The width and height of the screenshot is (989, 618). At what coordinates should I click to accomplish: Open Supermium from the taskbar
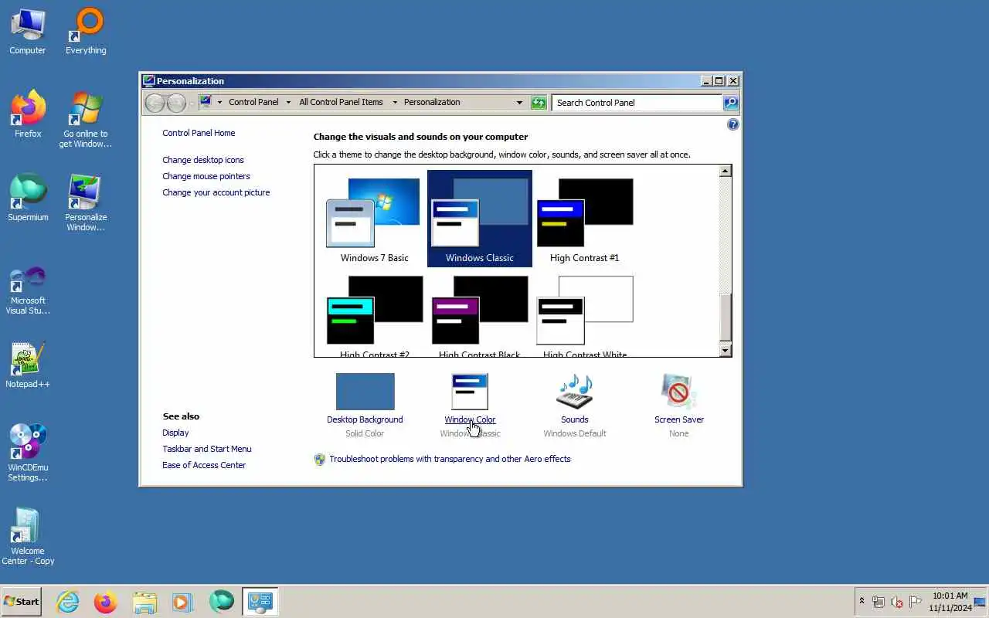point(221,602)
